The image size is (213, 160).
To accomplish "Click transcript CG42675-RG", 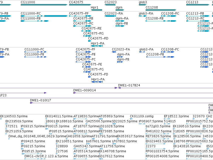I will 87,36.
